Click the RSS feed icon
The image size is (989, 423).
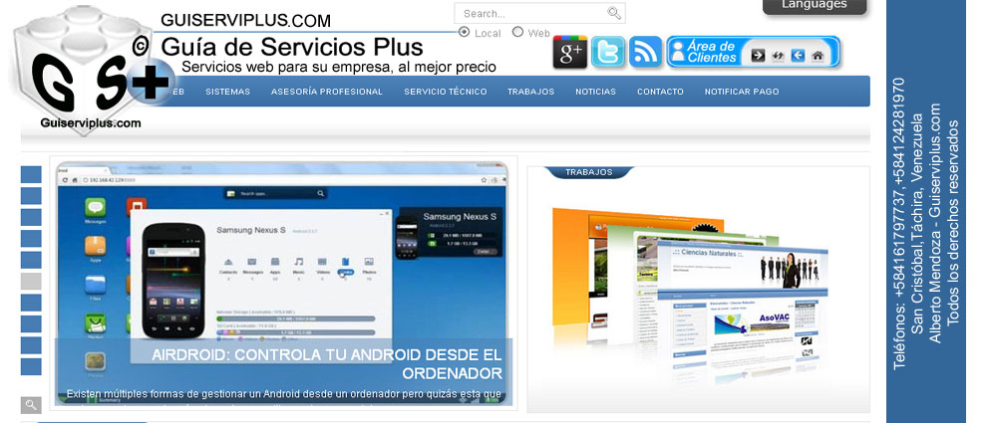click(646, 53)
